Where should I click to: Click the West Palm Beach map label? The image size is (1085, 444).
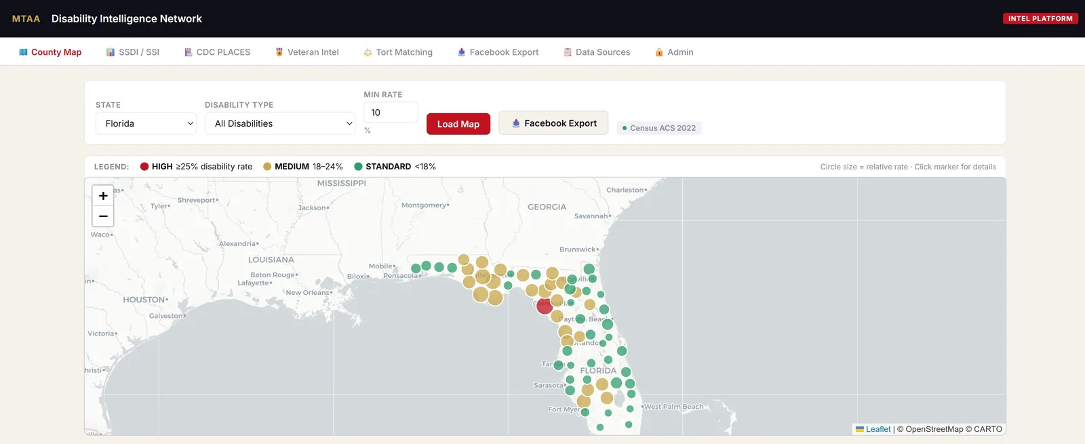(x=674, y=407)
